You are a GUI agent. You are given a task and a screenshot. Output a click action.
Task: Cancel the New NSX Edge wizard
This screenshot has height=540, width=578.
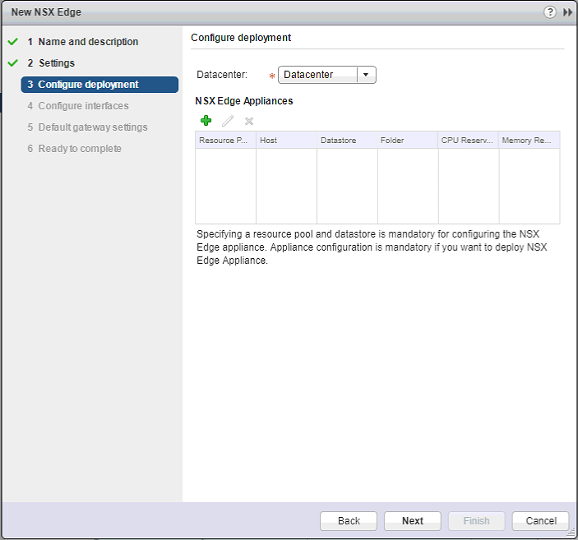coord(540,520)
